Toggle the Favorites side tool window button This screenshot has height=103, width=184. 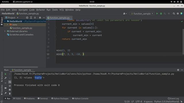pos(2,90)
